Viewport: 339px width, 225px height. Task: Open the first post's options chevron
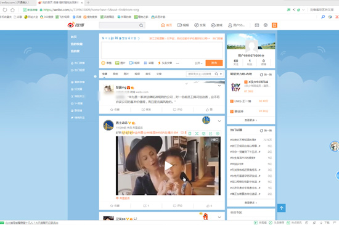(219, 86)
